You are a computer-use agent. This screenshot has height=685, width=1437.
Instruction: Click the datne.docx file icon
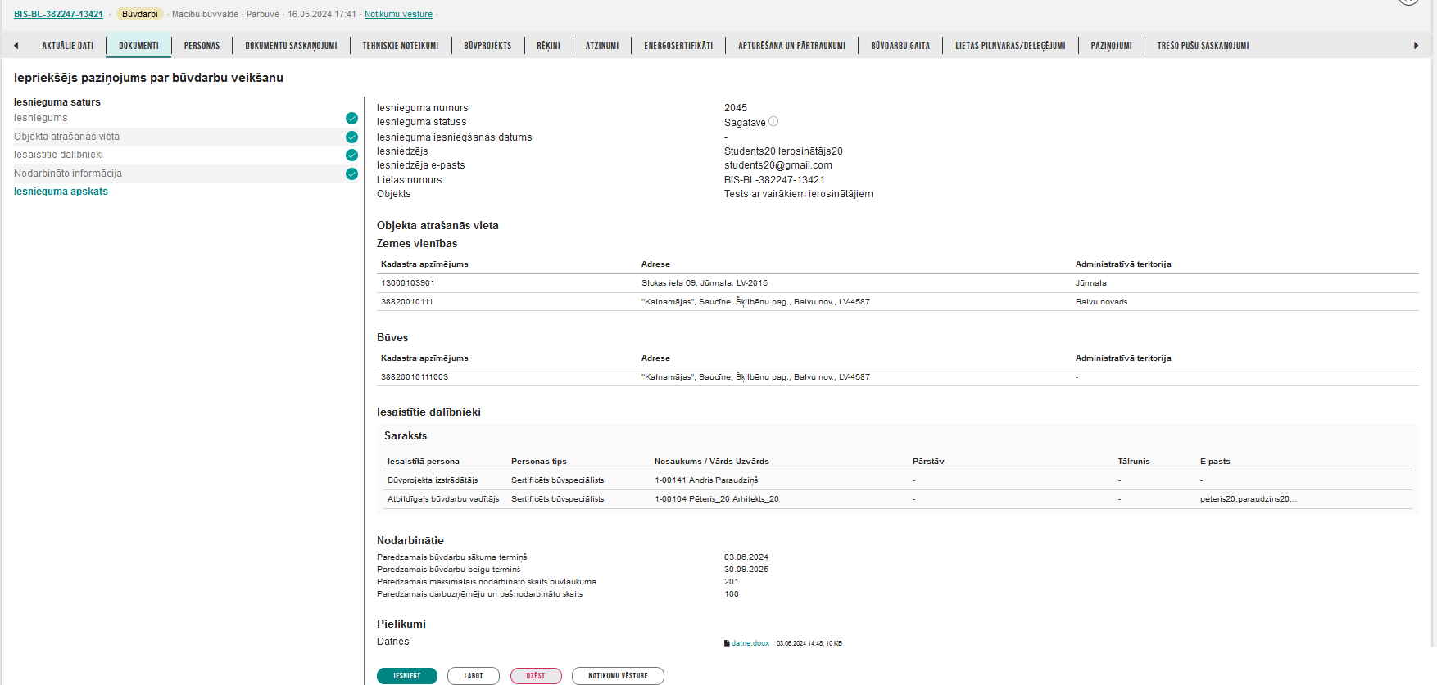pyautogui.click(x=727, y=643)
